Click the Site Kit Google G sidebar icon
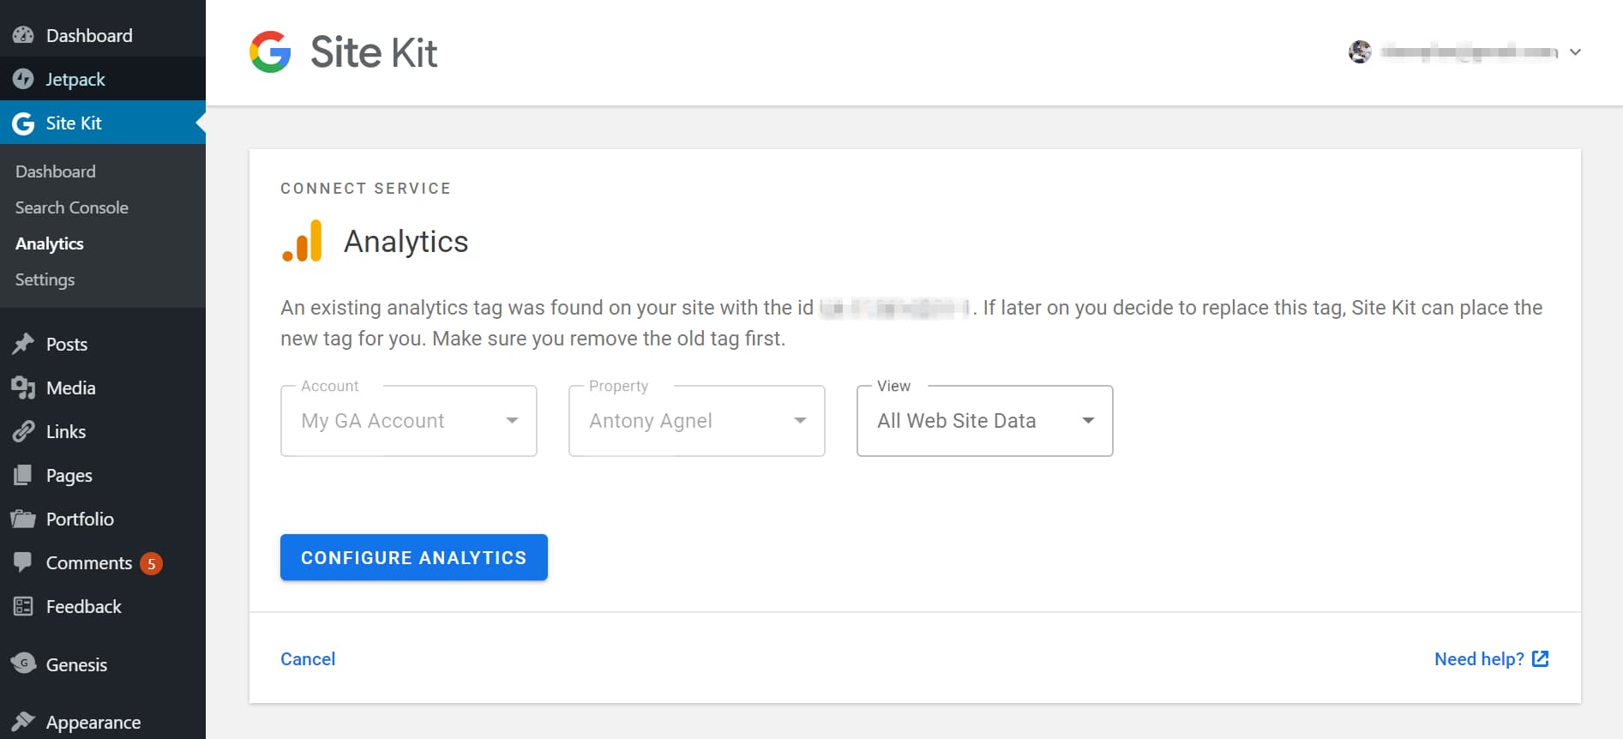This screenshot has height=739, width=1623. pyautogui.click(x=23, y=123)
